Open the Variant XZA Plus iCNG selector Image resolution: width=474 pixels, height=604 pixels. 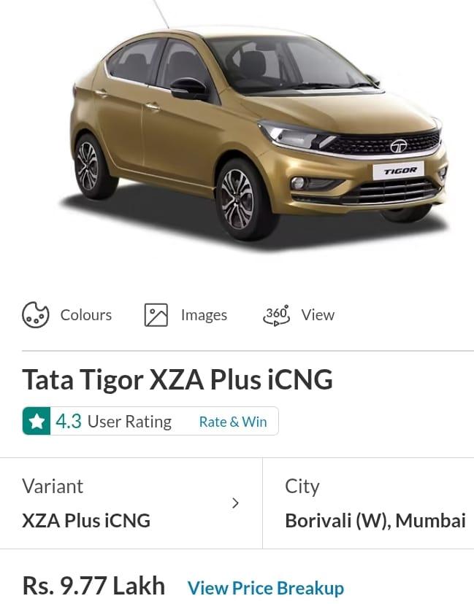(131, 503)
